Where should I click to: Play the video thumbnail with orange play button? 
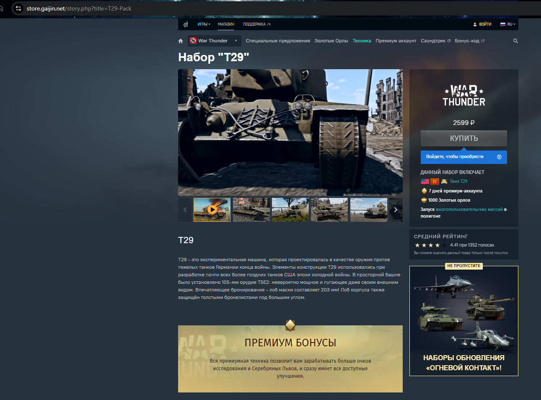[212, 210]
